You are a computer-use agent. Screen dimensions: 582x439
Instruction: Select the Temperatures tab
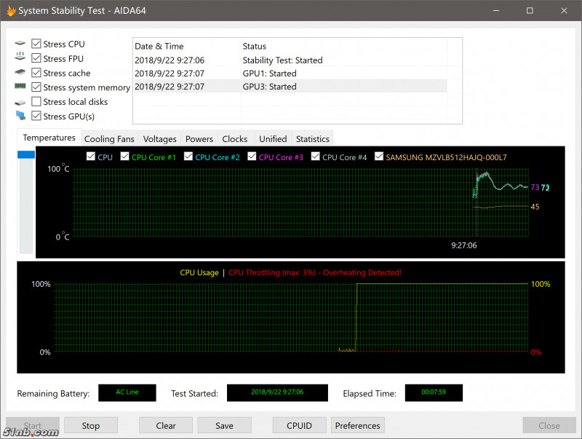tap(49, 138)
